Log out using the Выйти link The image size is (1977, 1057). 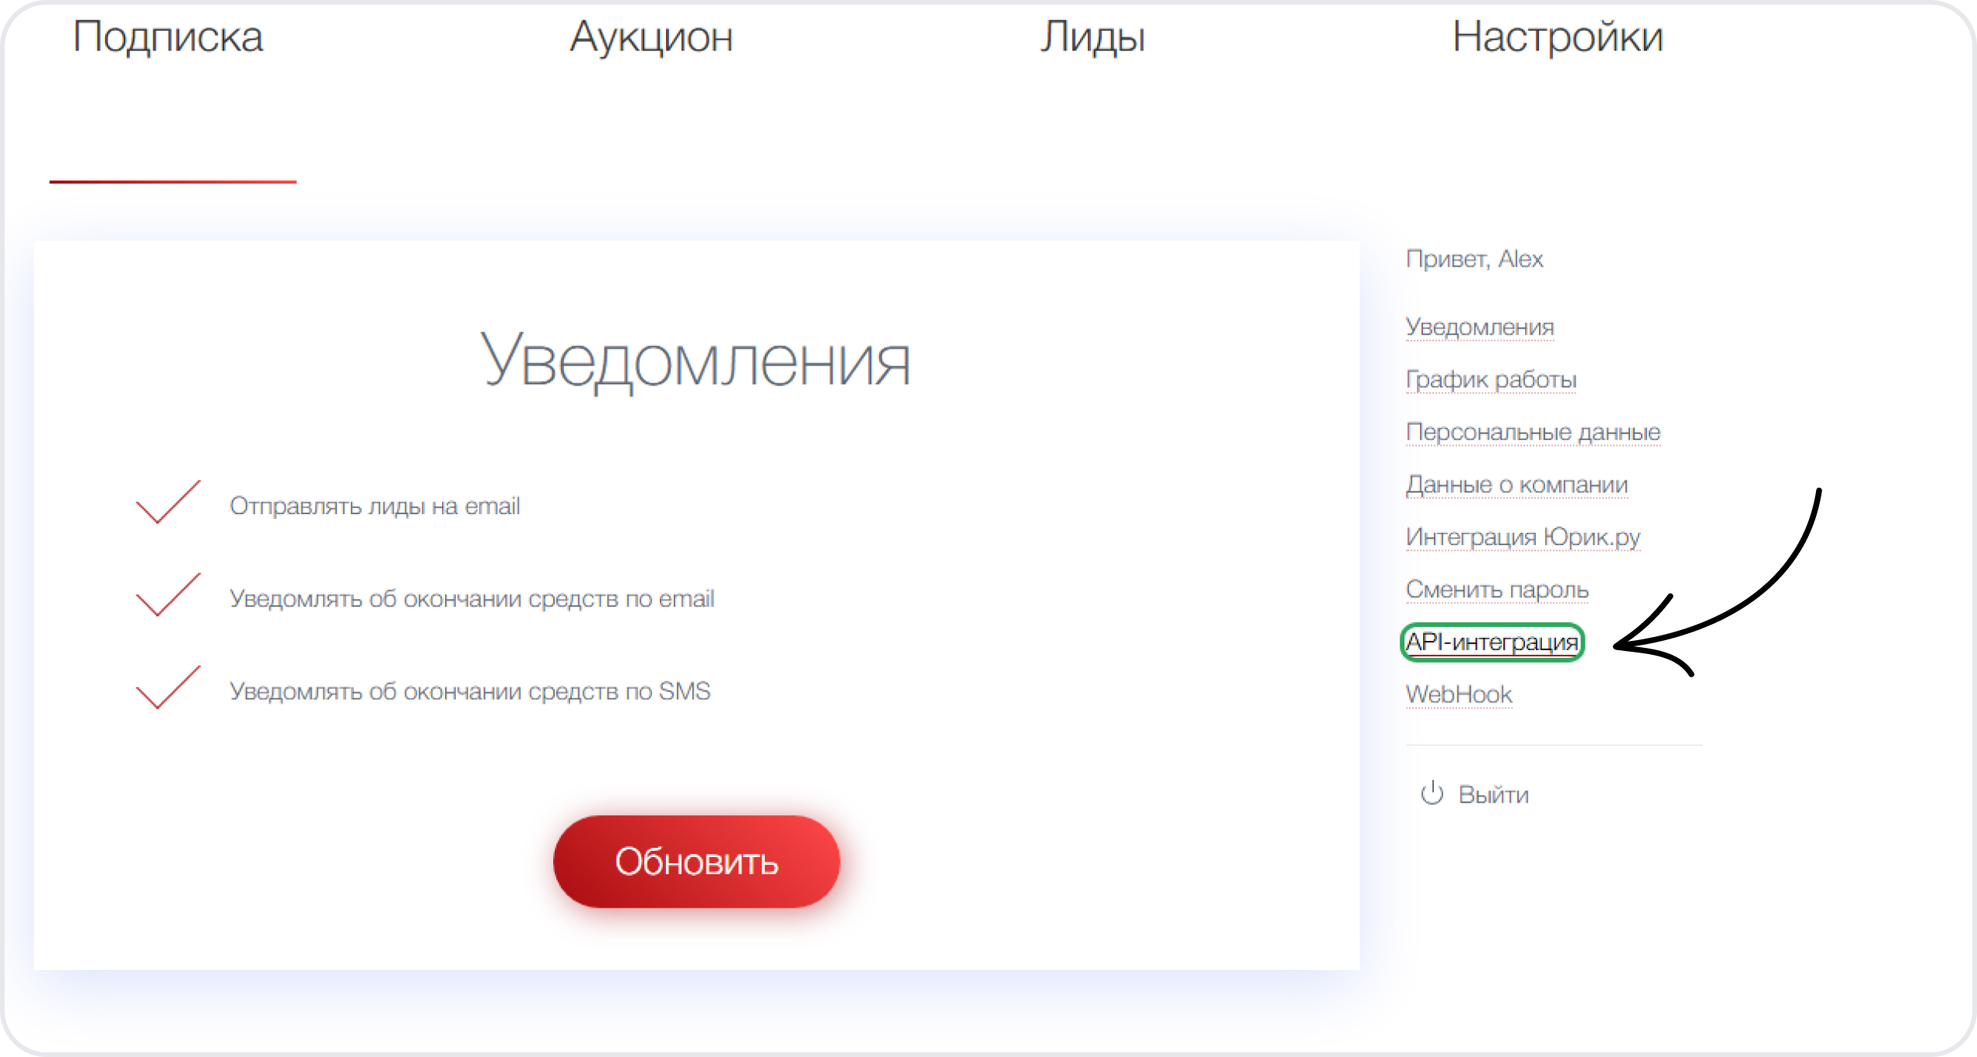(x=1493, y=795)
